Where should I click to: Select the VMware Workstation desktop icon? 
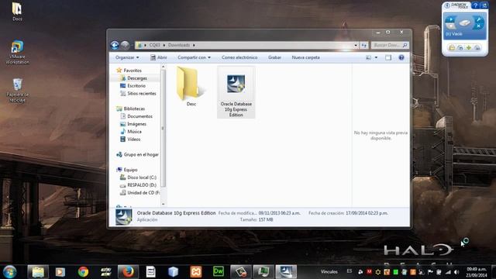(x=17, y=52)
